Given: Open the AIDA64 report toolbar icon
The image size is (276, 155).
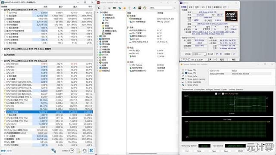Looking at the screenshot, I should [104, 8].
